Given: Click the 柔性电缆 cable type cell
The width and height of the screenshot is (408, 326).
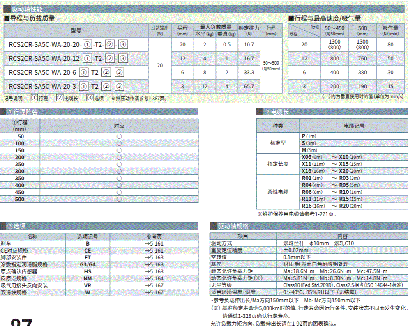Looking at the screenshot, I should tap(278, 192).
